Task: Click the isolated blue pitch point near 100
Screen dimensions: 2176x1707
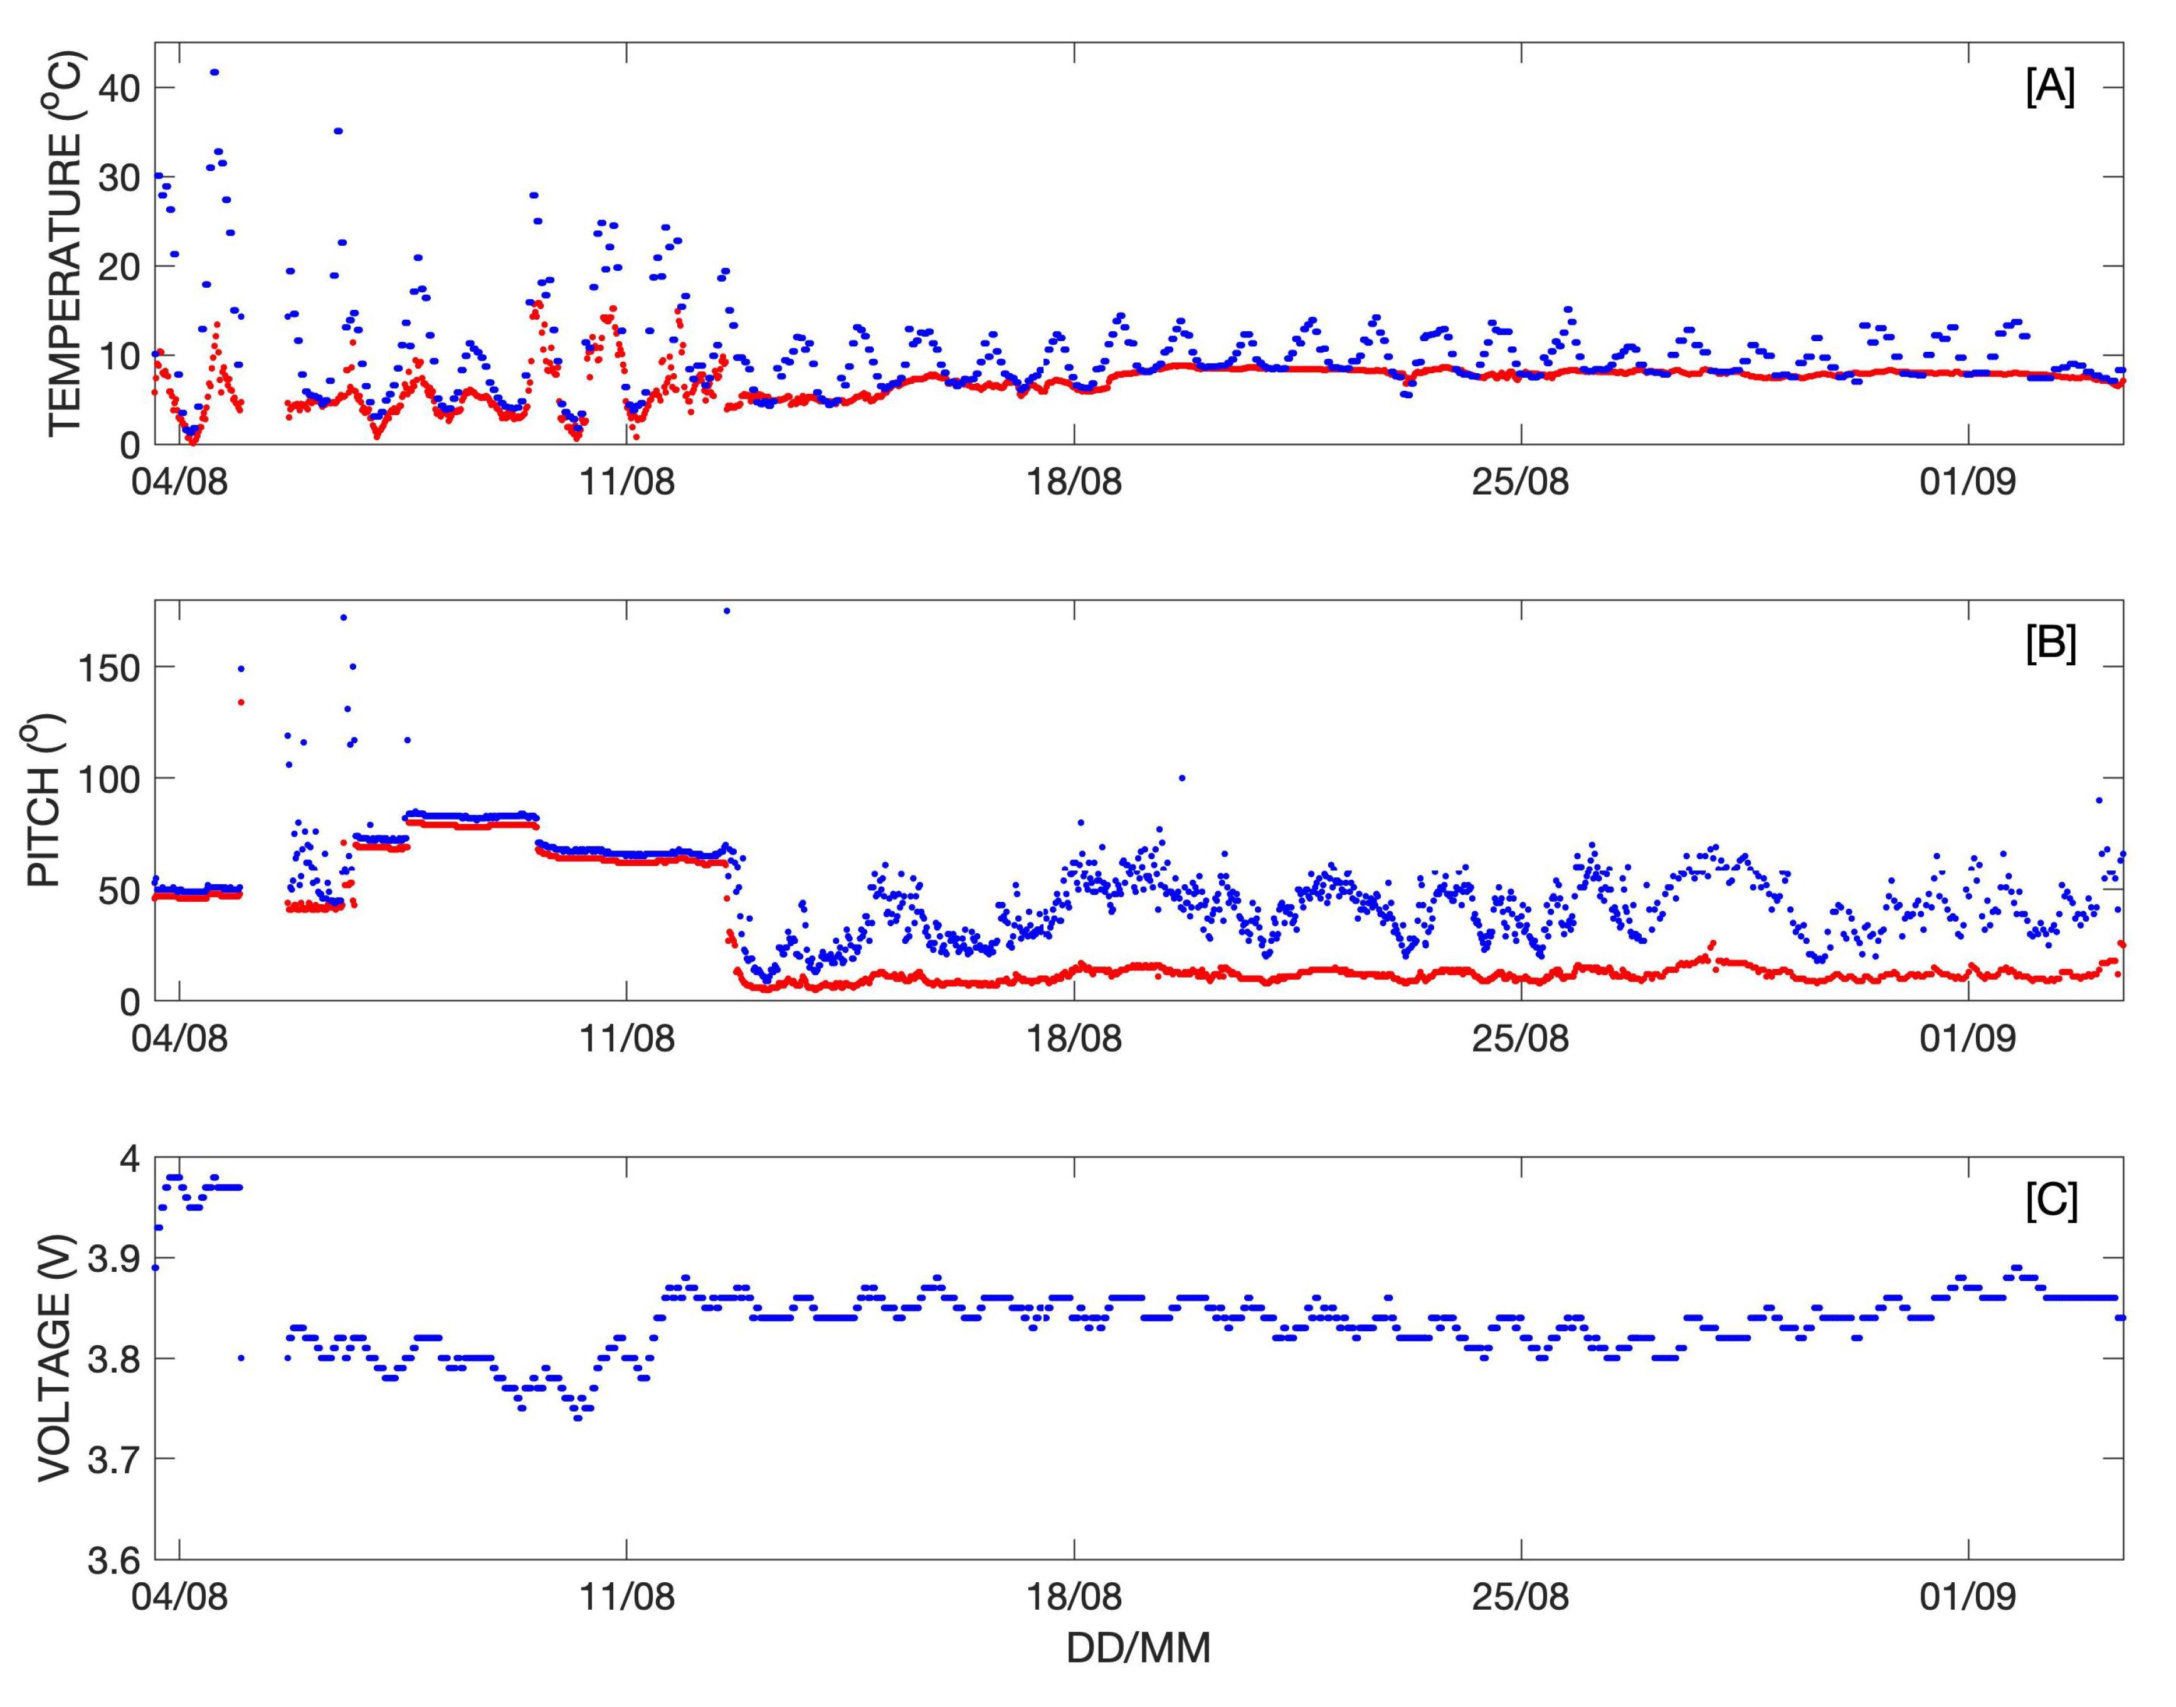Action: tap(1181, 778)
